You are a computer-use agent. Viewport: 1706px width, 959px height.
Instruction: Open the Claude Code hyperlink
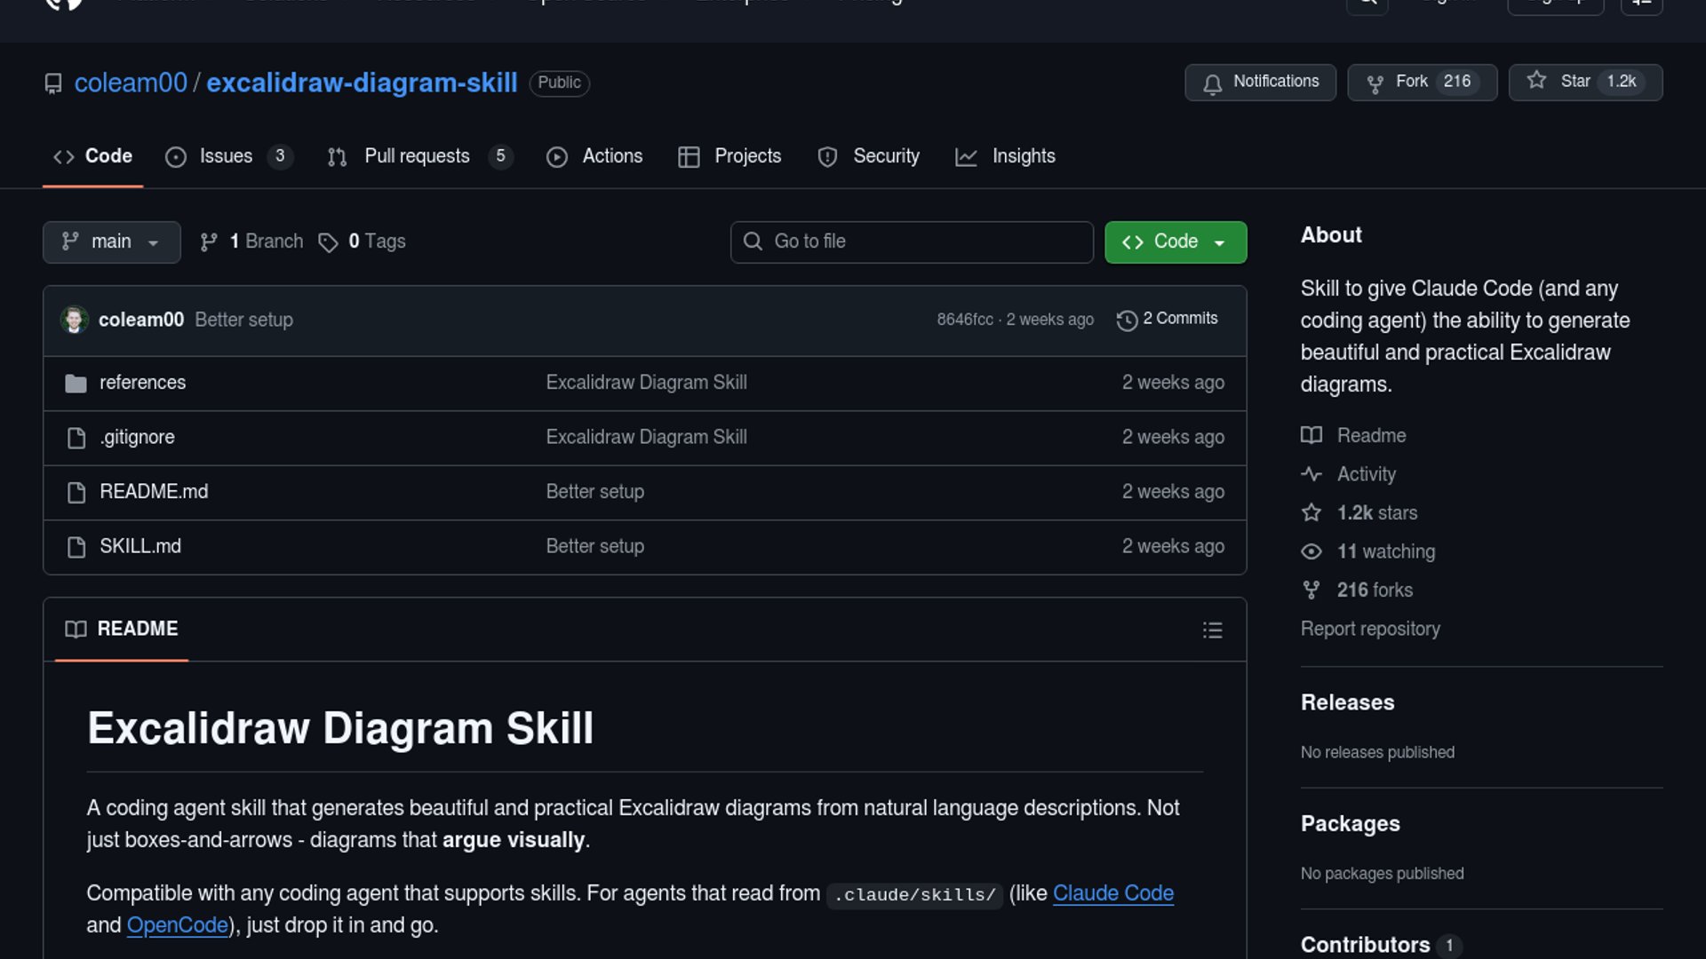coord(1112,893)
